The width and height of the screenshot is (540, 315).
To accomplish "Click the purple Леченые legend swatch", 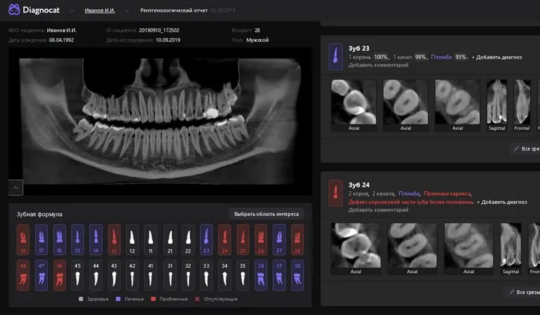I will [x=118, y=298].
